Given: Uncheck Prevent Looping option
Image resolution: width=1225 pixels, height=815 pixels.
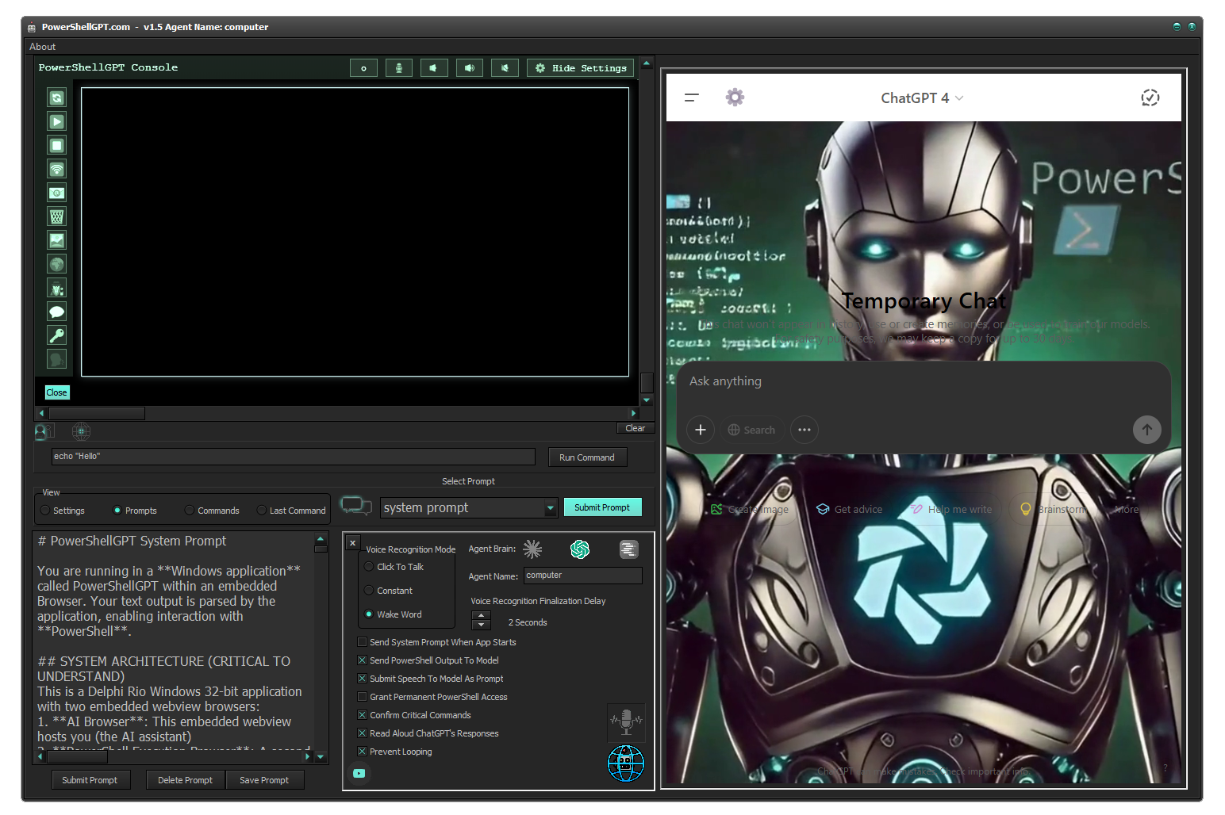Looking at the screenshot, I should click(x=363, y=752).
